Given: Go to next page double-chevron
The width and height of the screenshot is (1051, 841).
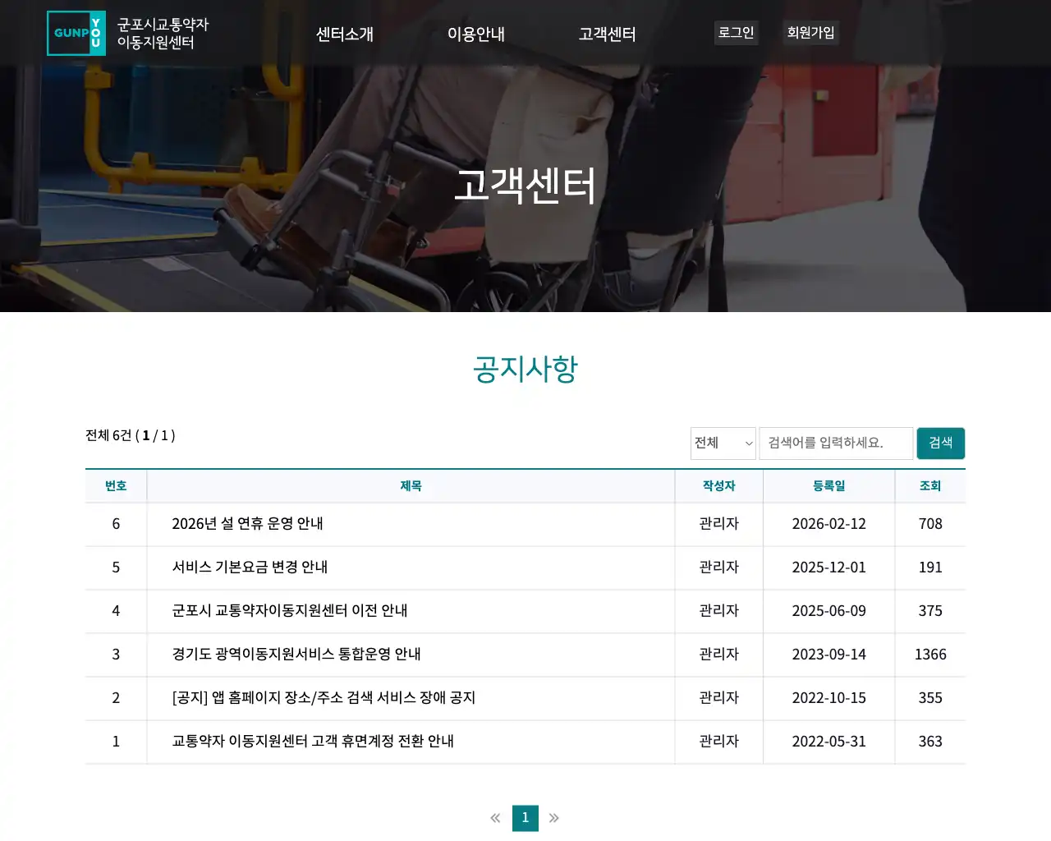Looking at the screenshot, I should pos(554,818).
